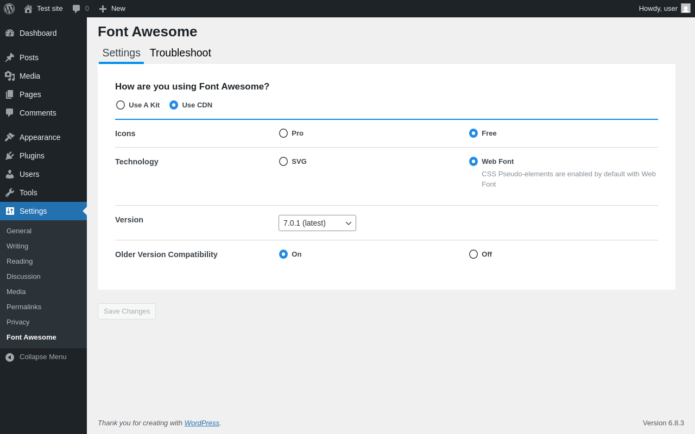Viewport: 695px width, 434px height.
Task: Follow the WordPress footer link
Action: coord(201,423)
